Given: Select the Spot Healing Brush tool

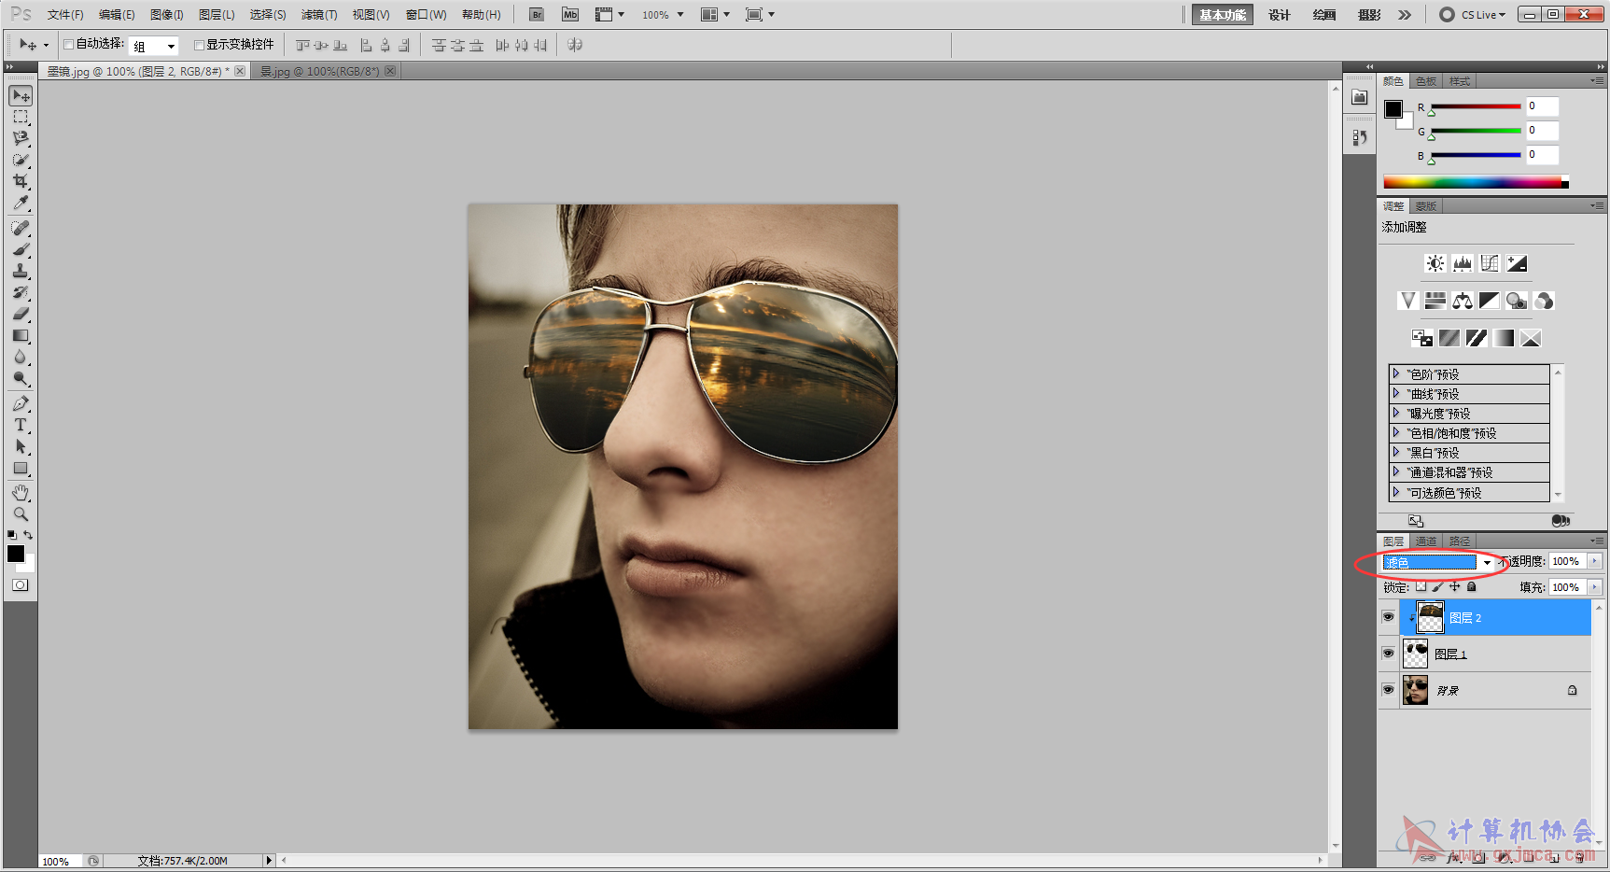Looking at the screenshot, I should [21, 228].
